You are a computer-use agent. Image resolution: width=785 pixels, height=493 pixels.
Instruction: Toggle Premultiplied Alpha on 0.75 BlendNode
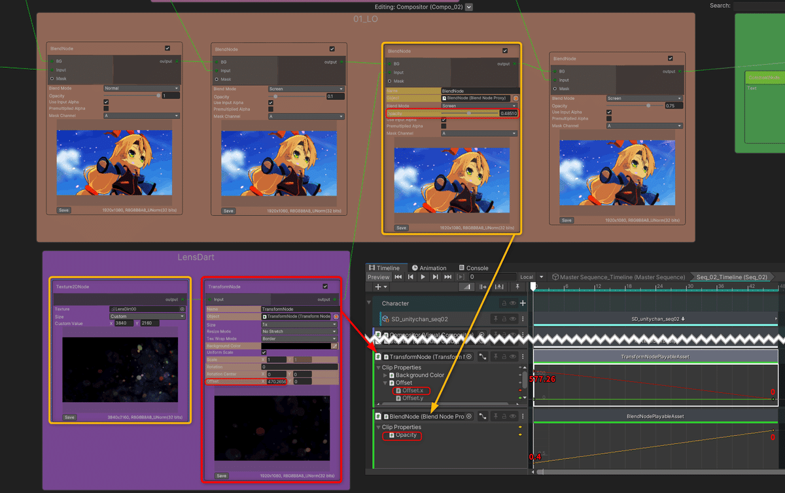609,119
